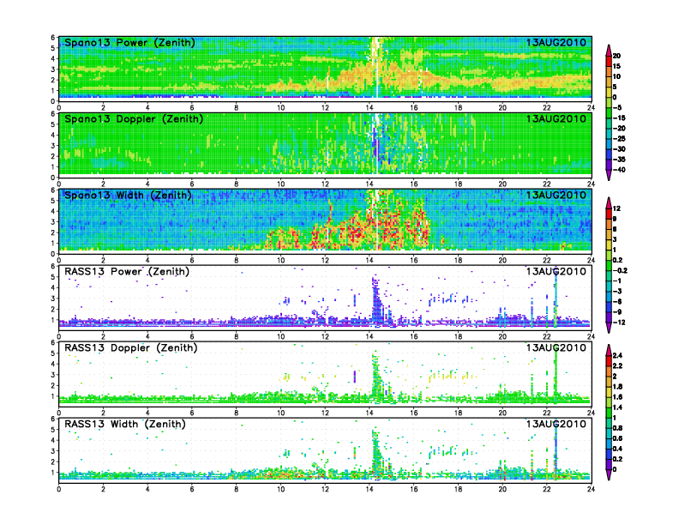Click the 13AUG2010 date in RASS13 Width panel
The width and height of the screenshot is (679, 525).
coord(556,424)
